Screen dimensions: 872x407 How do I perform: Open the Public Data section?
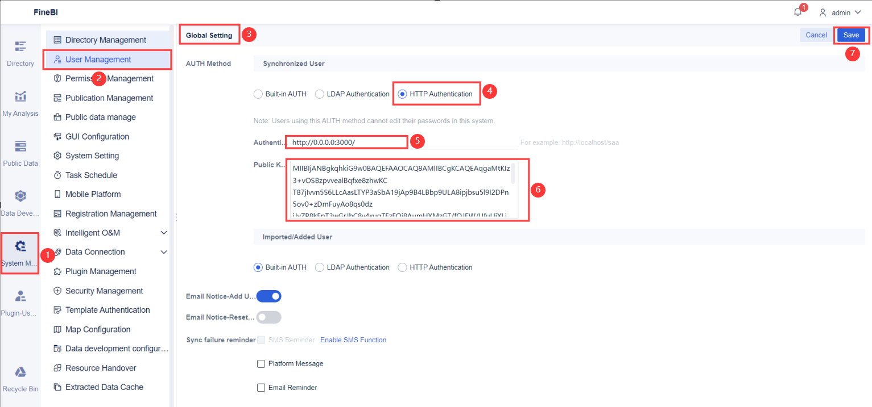20,154
